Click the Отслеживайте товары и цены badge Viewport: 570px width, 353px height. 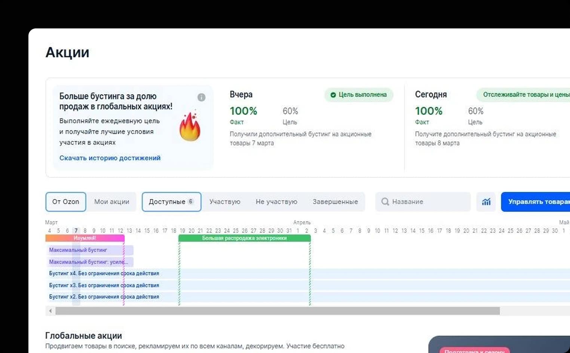click(x=524, y=95)
